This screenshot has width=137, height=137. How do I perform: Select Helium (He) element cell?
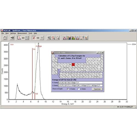(102, 56)
